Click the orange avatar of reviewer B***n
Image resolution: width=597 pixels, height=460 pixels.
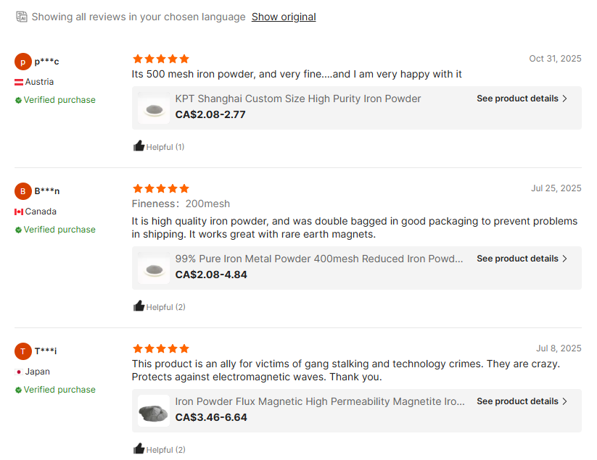pyautogui.click(x=23, y=191)
